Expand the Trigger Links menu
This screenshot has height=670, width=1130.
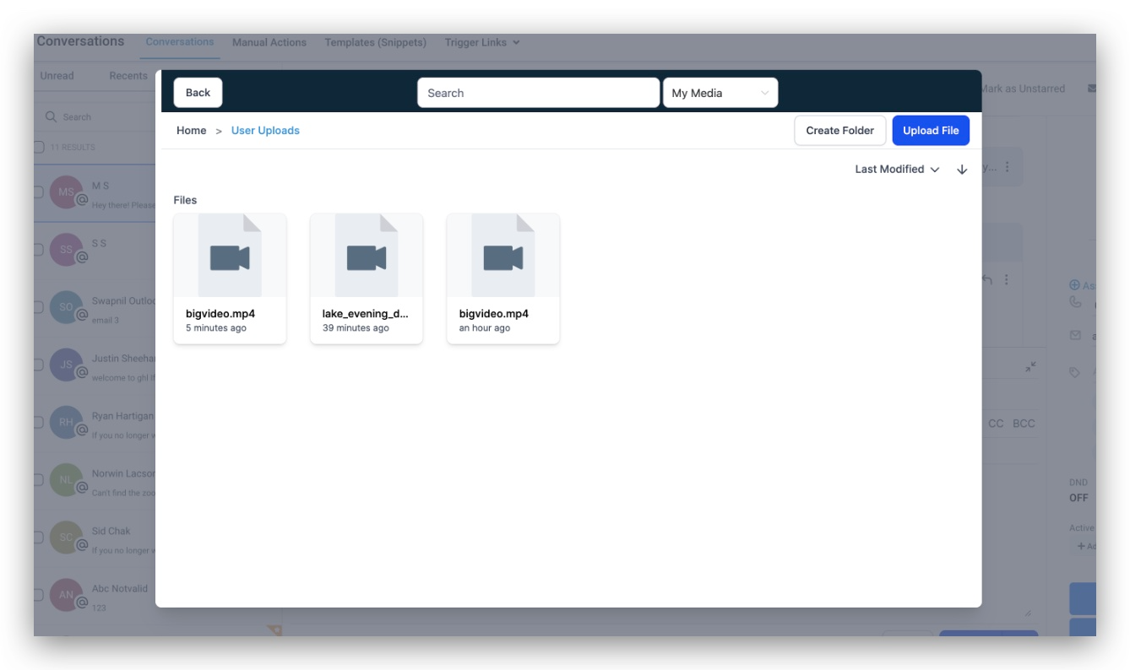click(x=482, y=42)
